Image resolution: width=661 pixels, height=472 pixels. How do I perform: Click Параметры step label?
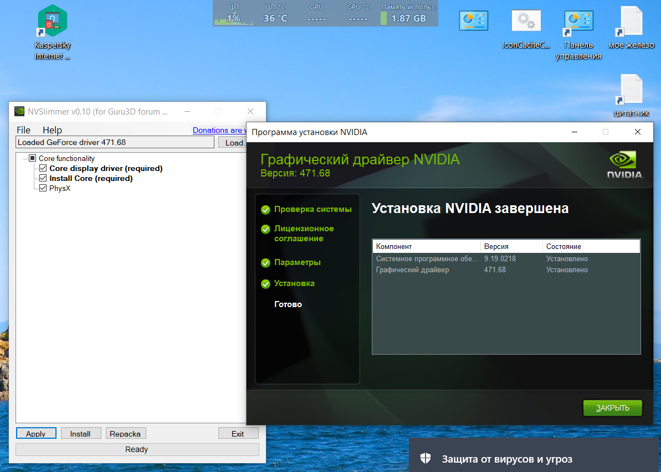[x=297, y=262]
